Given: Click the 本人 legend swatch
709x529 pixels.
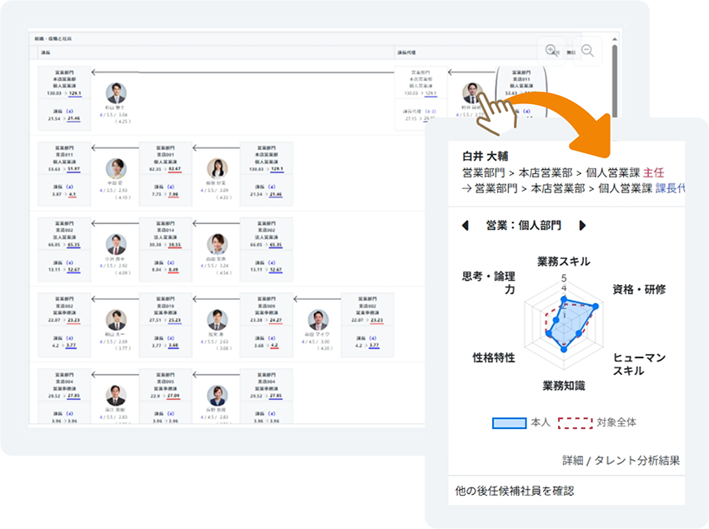Looking at the screenshot, I should [x=508, y=422].
